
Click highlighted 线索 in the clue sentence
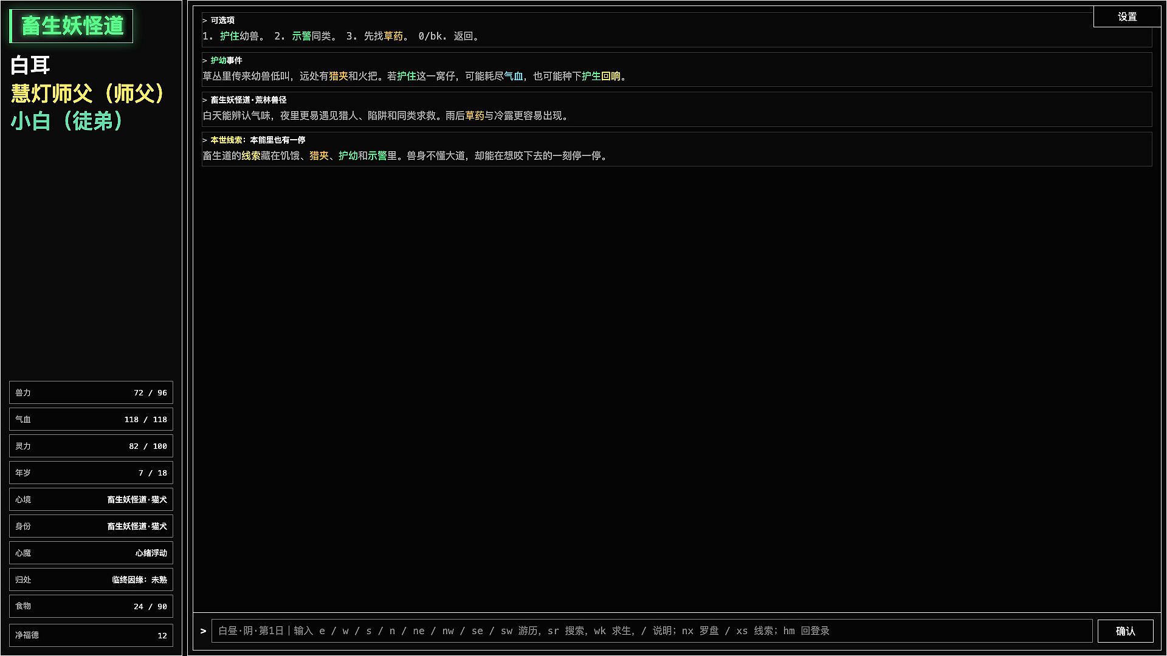(251, 156)
